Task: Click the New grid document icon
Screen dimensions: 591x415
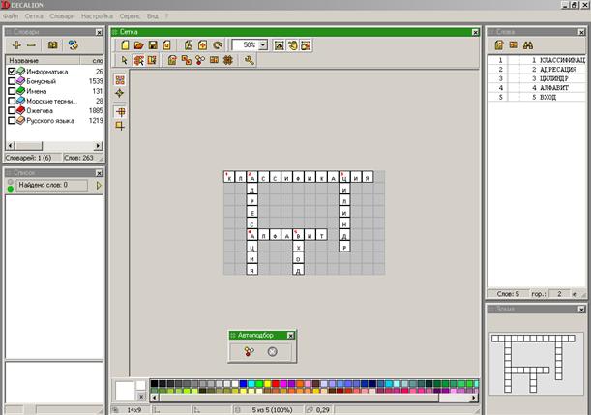Action: click(125, 45)
